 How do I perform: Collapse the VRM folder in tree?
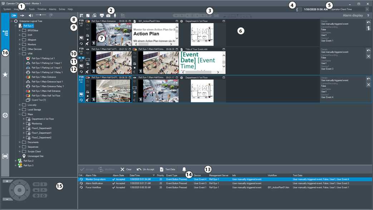[x=20, y=54]
